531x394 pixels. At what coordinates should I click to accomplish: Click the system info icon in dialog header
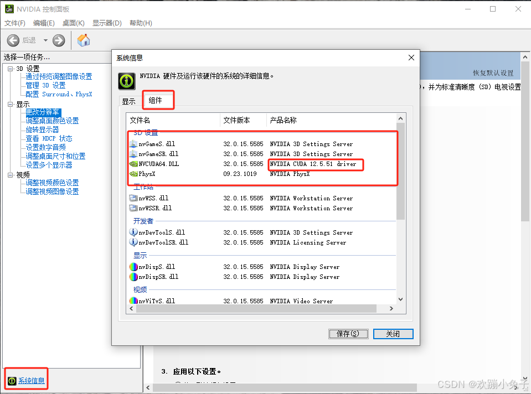tap(127, 81)
